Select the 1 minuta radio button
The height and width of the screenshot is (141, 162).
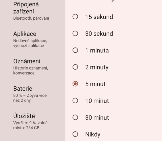[x=75, y=50]
